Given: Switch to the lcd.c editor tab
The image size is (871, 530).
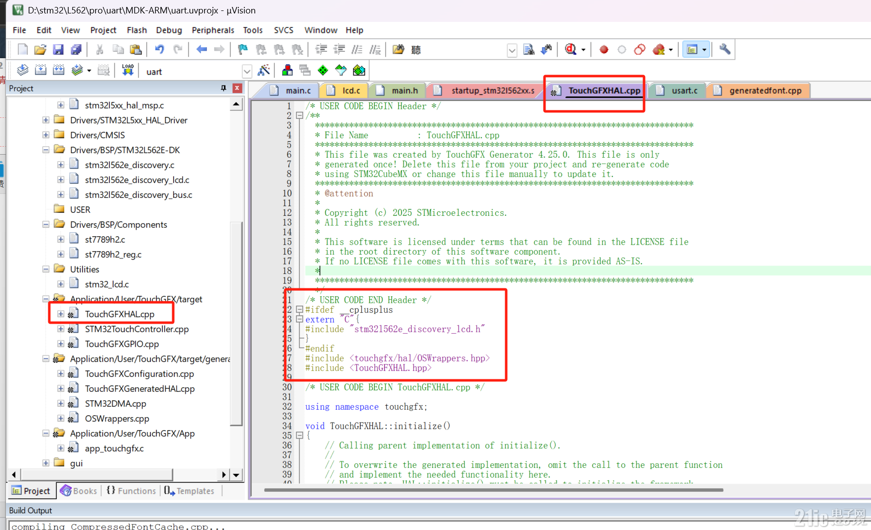Looking at the screenshot, I should point(343,90).
